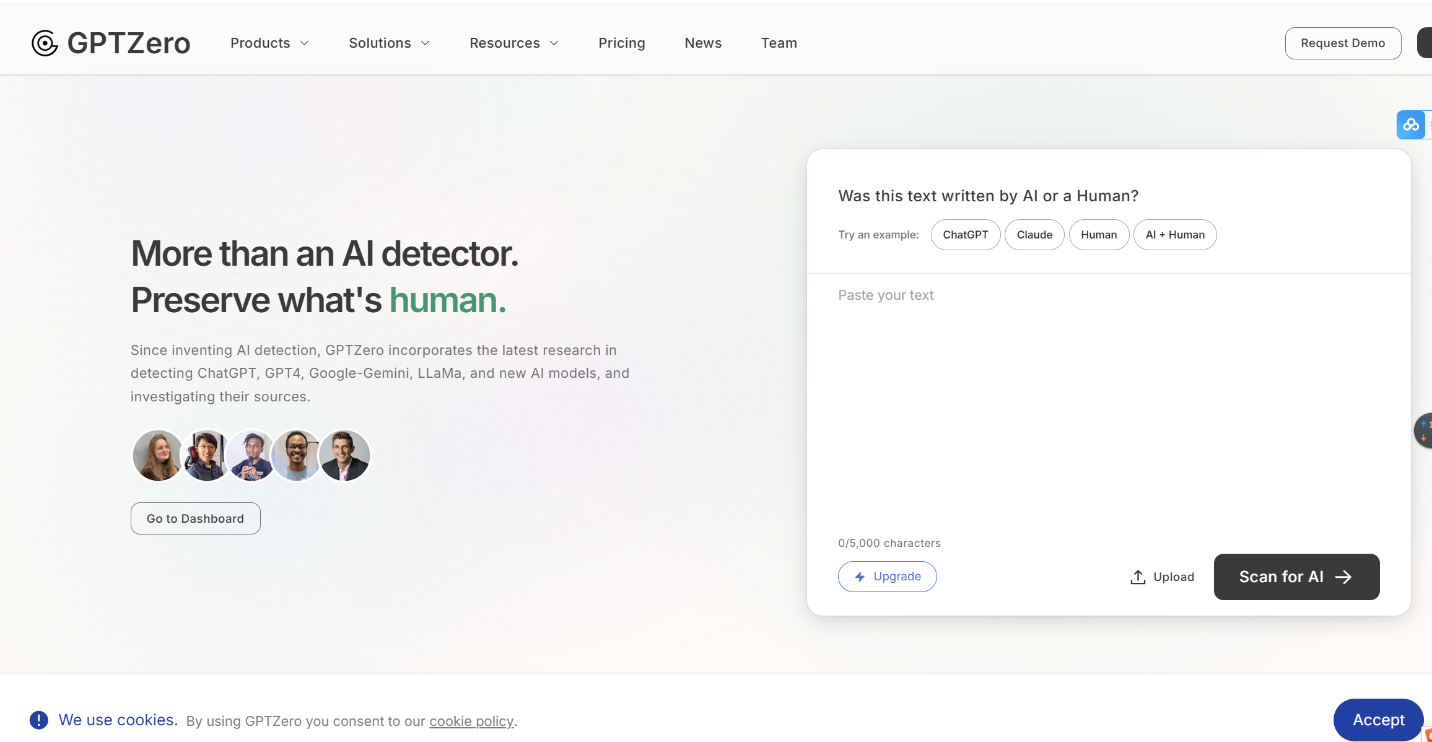Click the last team member avatar photo
Image resolution: width=1432 pixels, height=742 pixels.
345,455
